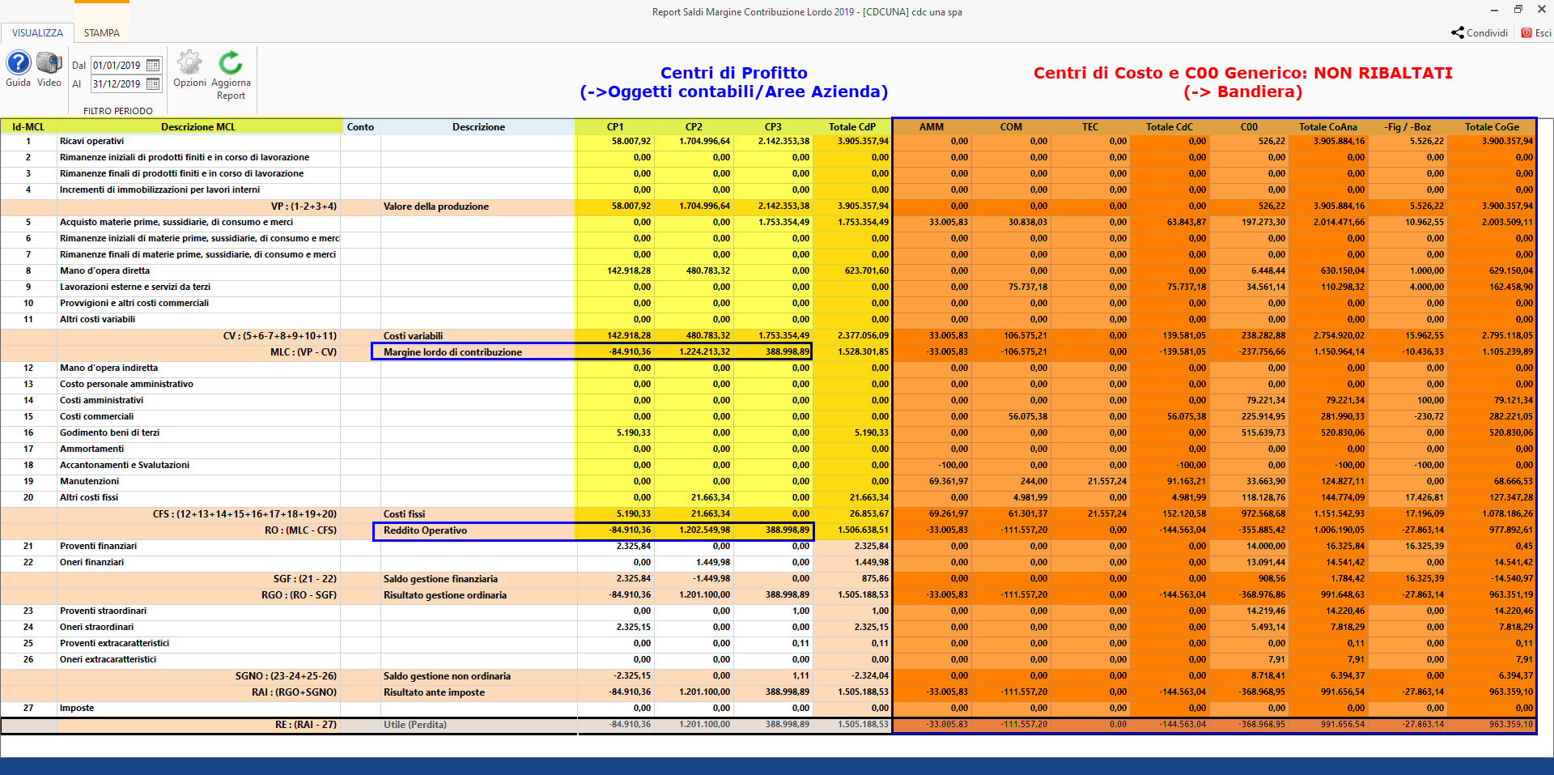Select the Descrizione MCL column header

point(198,127)
